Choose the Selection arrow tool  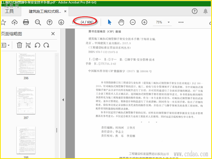click(x=109, y=22)
